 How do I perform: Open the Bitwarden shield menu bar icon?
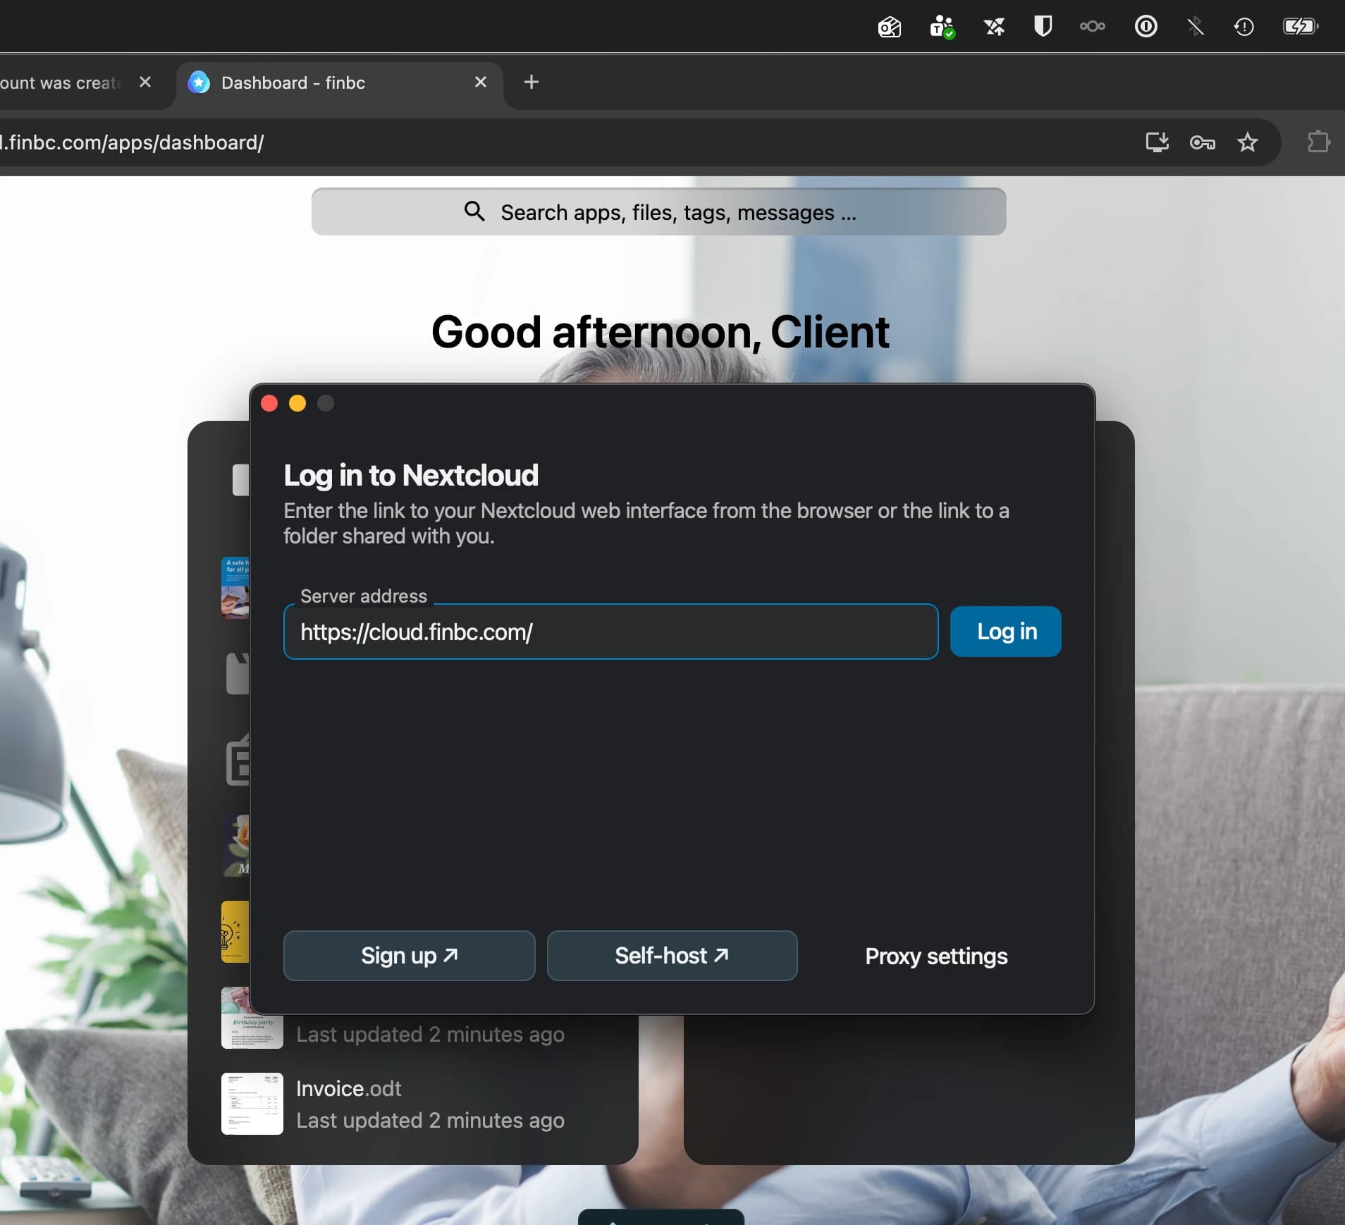click(1043, 27)
